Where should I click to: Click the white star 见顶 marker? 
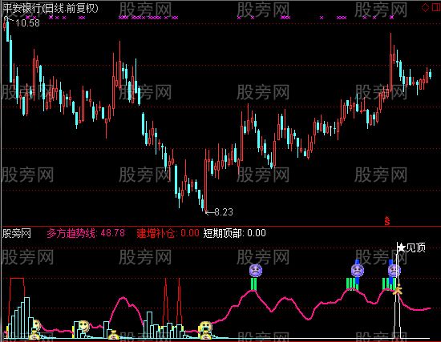(x=411, y=247)
